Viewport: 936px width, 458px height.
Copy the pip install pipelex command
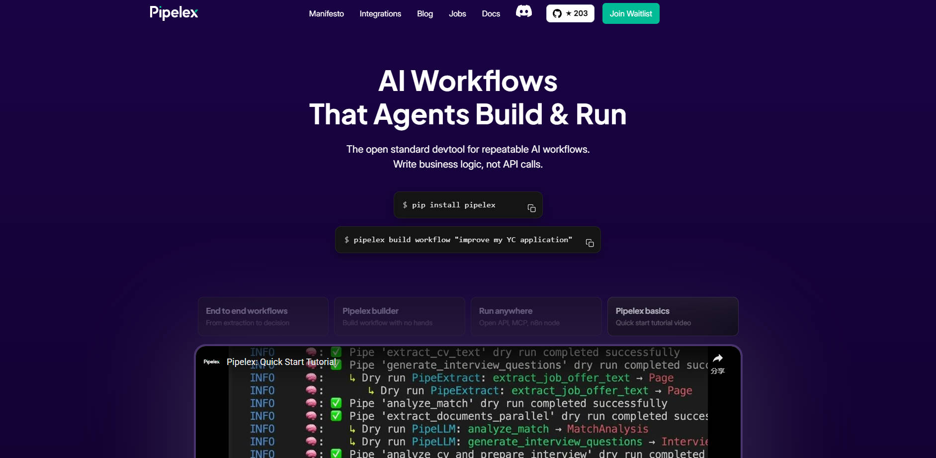tap(531, 208)
